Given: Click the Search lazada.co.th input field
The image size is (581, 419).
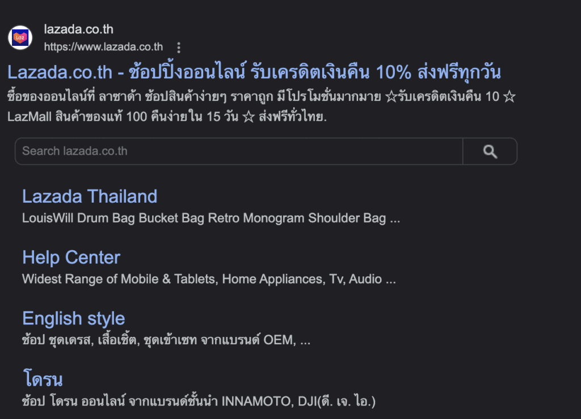Looking at the screenshot, I should pos(227,151).
